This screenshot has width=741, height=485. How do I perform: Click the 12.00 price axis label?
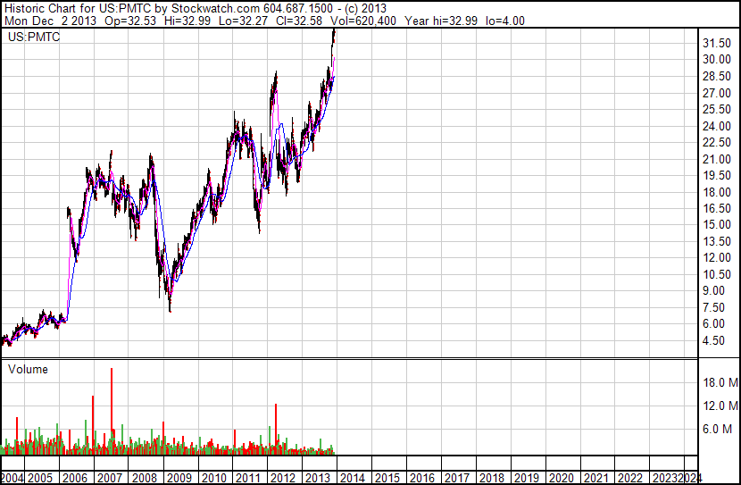[717, 257]
